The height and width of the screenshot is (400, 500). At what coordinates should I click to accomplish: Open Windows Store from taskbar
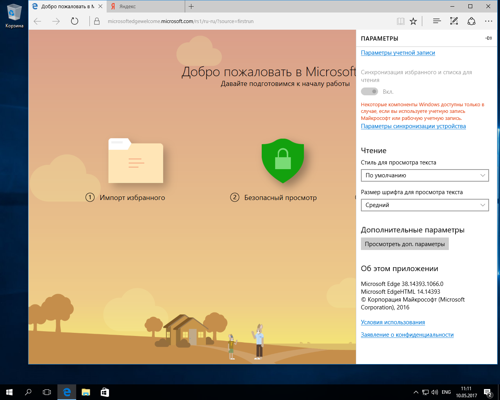pos(105,392)
